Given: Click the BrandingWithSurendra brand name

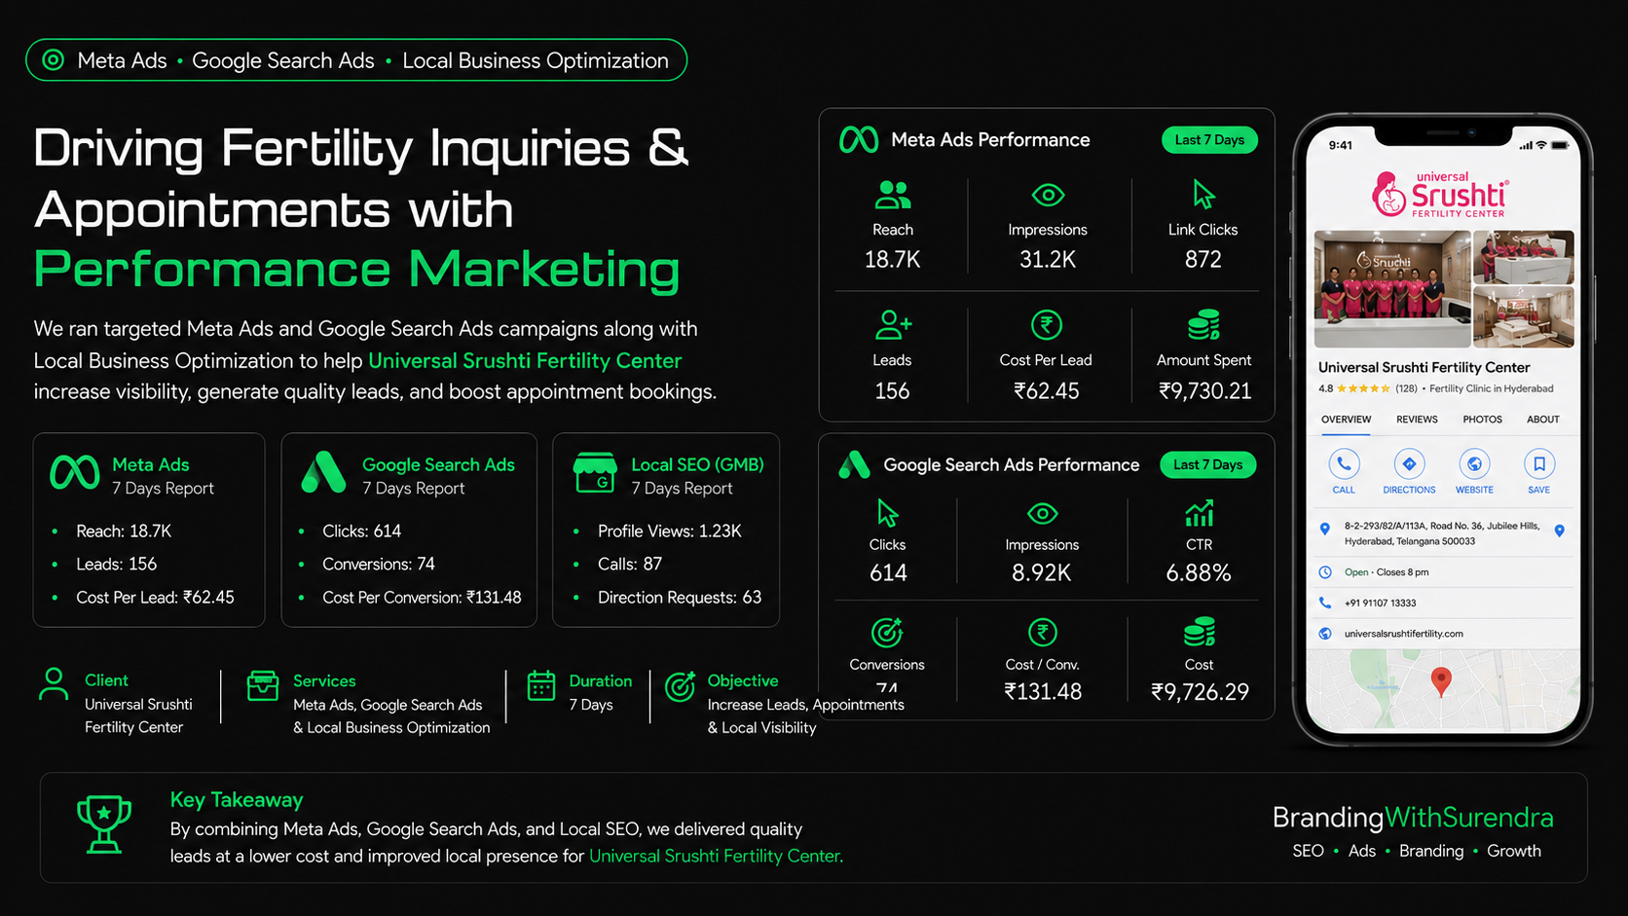Looking at the screenshot, I should click(x=1413, y=818).
